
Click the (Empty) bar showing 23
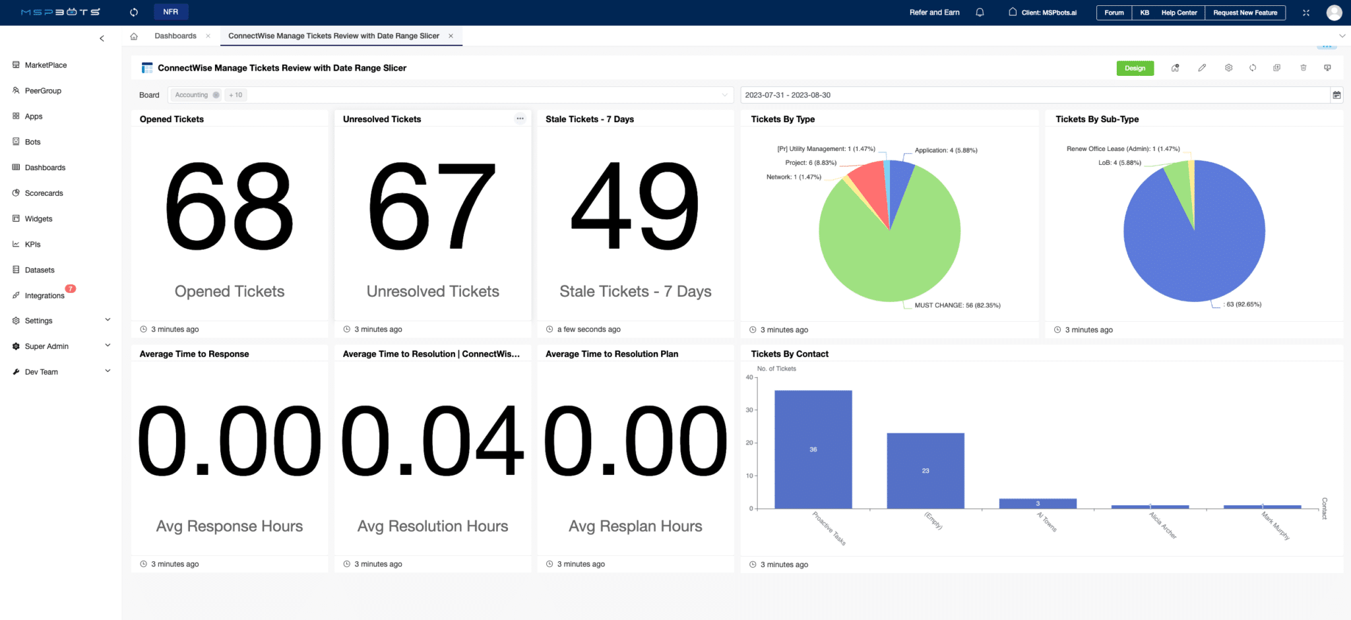(925, 470)
